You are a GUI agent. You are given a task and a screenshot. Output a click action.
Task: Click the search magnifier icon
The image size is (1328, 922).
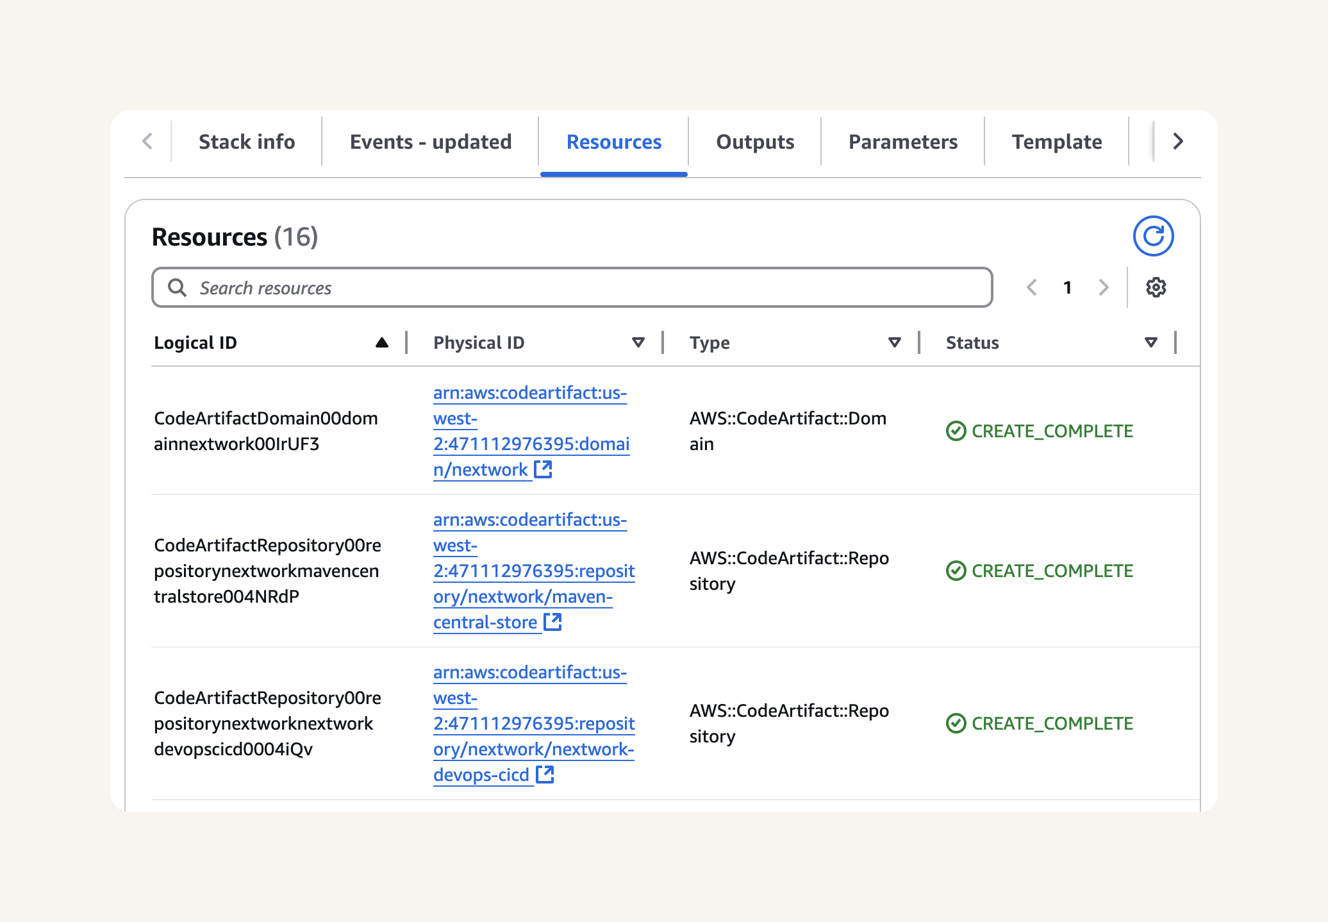point(177,287)
